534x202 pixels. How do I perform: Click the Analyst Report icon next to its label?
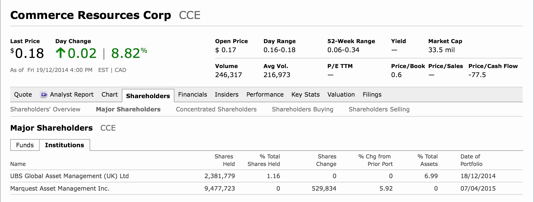tap(44, 95)
